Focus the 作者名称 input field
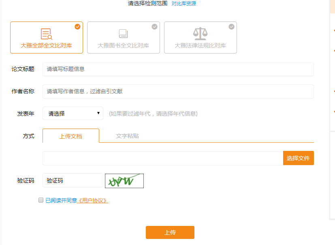 [178, 91]
